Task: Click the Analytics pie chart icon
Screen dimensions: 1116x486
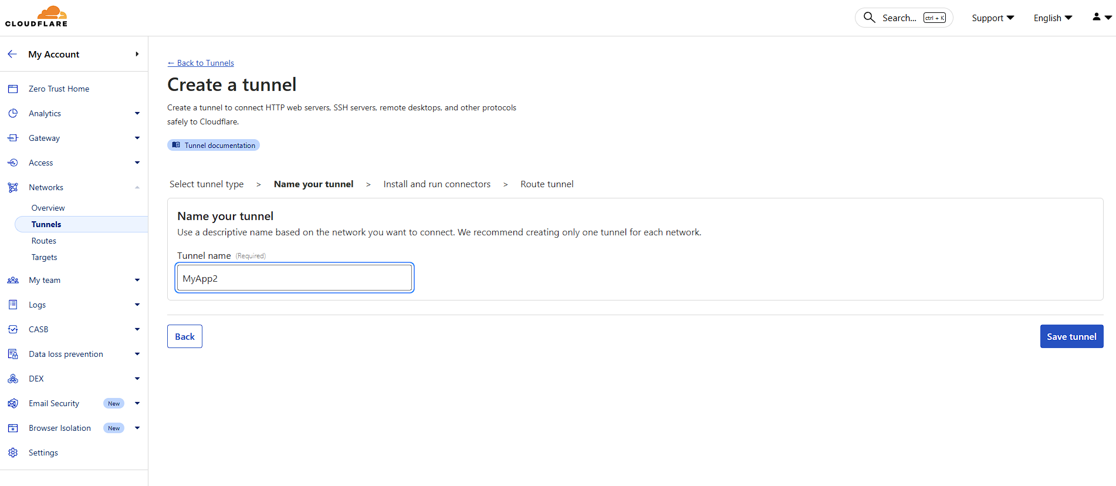Action: [x=13, y=113]
